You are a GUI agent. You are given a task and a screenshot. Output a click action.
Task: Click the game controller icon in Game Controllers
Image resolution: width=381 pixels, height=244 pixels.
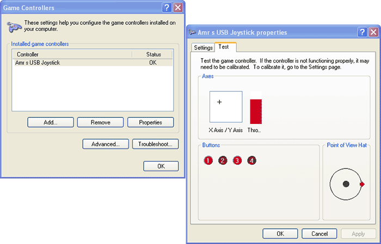(14, 27)
